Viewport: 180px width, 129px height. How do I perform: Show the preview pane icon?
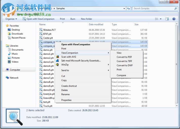pos(167,19)
